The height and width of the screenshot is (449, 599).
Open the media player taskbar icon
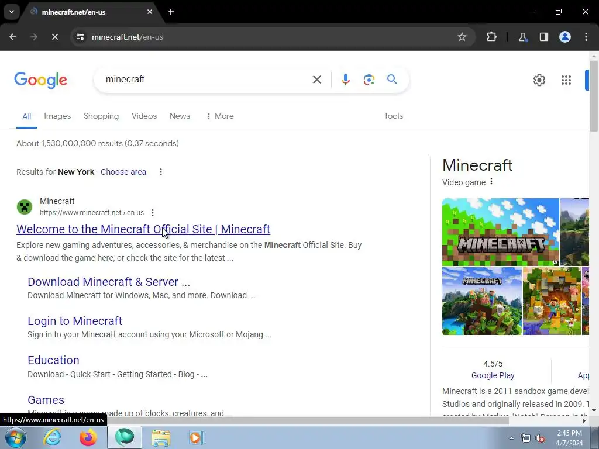click(197, 437)
